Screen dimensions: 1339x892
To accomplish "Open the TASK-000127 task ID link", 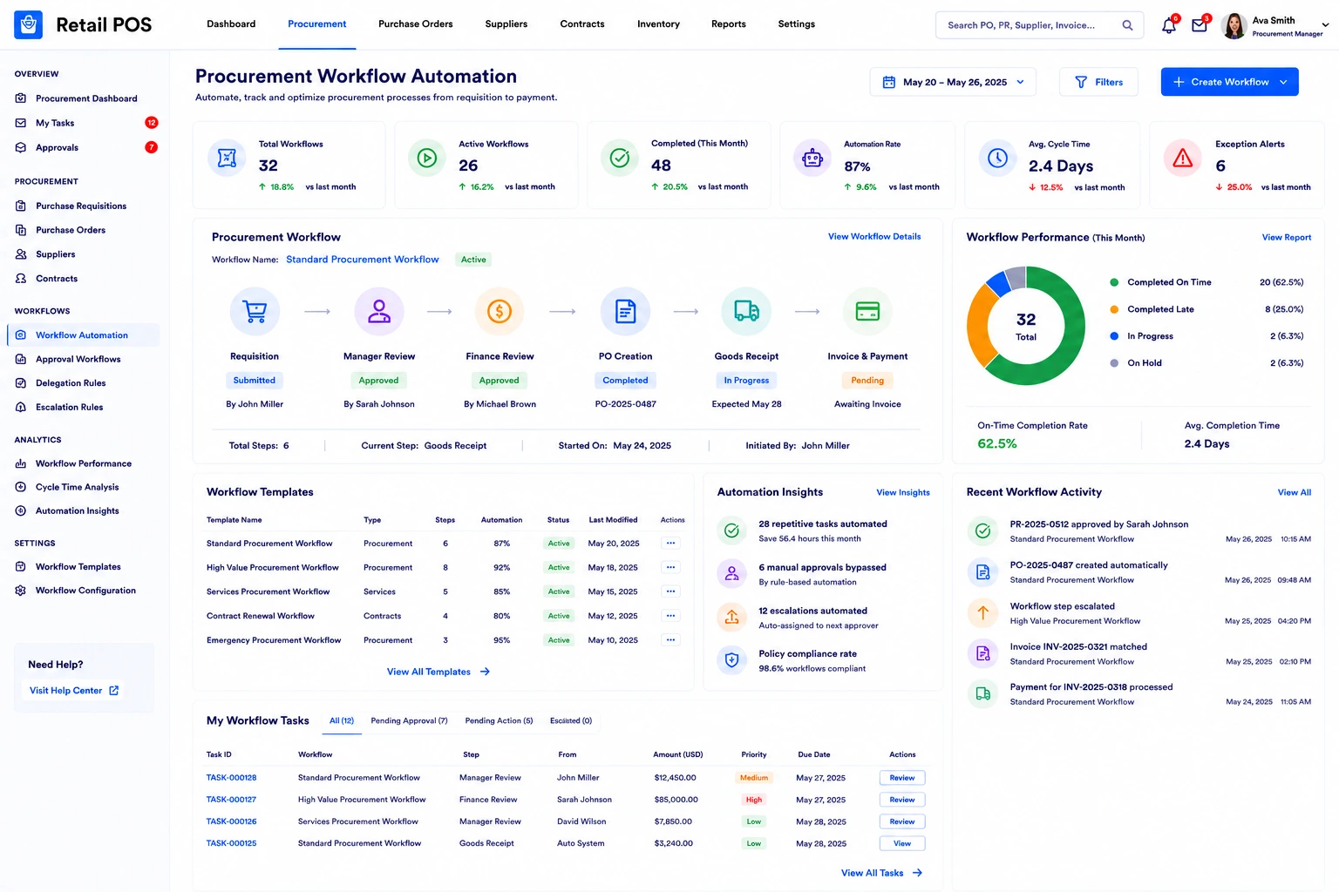I will point(231,800).
